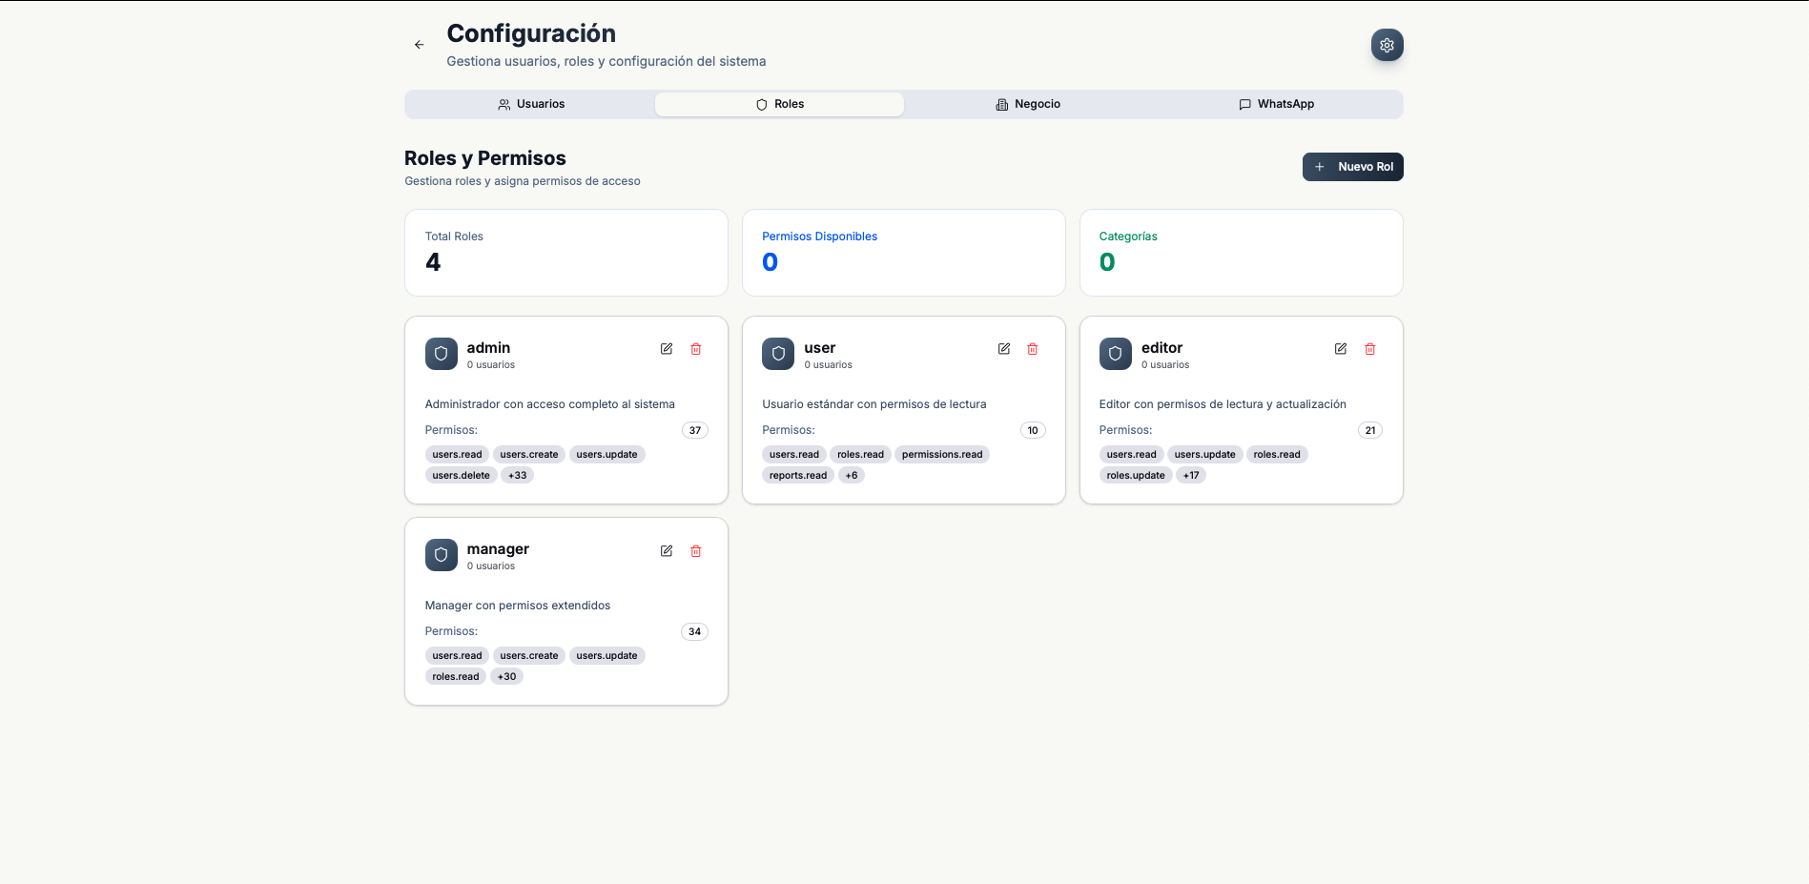The height and width of the screenshot is (884, 1809).
Task: Click the edit icon on the admin role card
Action: coord(666,349)
